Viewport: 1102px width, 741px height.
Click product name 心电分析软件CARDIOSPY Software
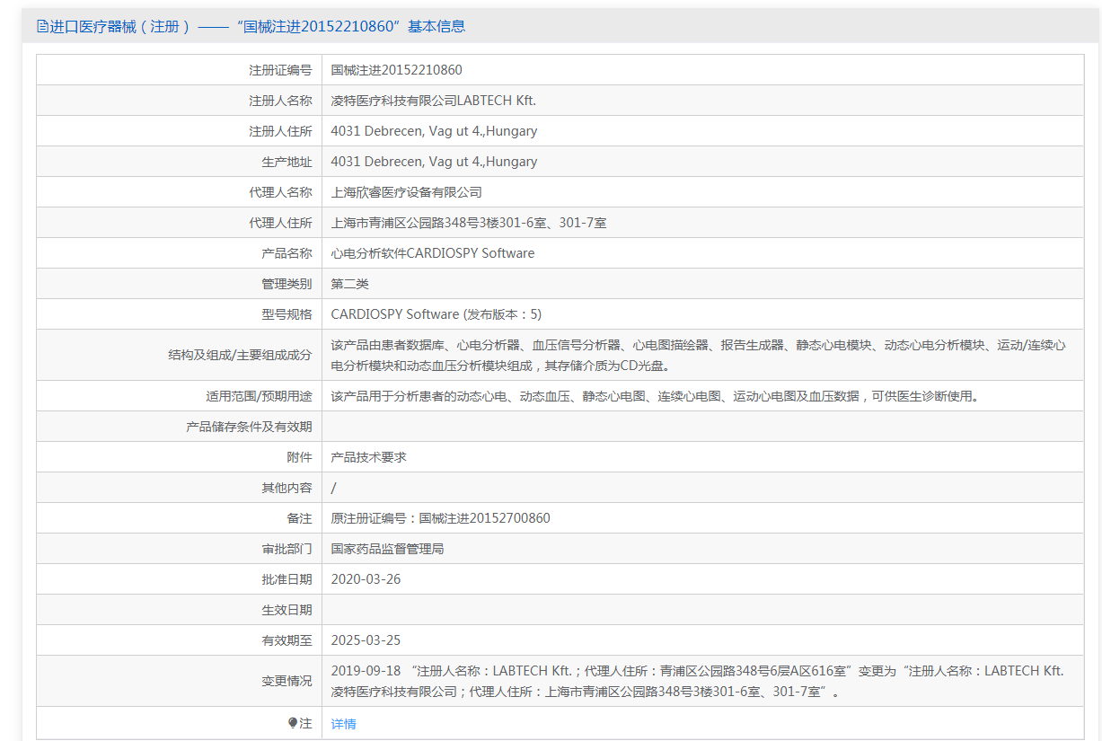point(432,253)
